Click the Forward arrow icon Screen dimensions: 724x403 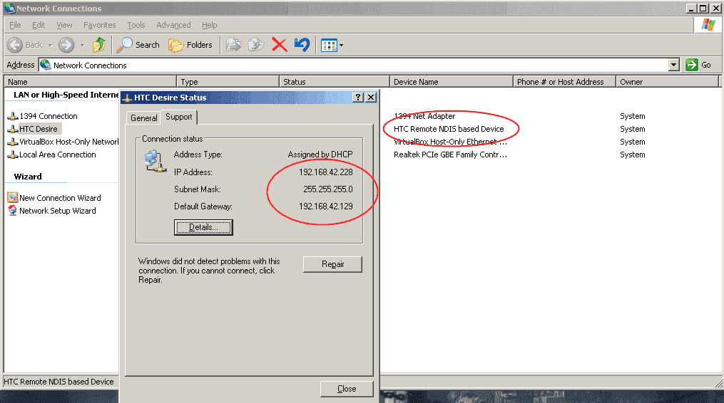pyautogui.click(x=66, y=45)
